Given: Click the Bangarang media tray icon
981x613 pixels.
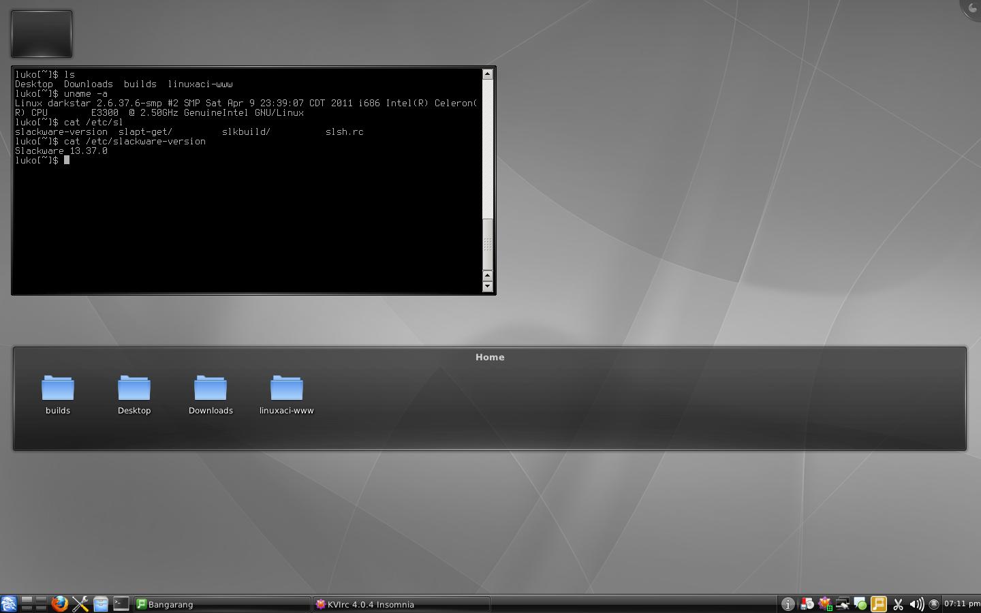Looking at the screenshot, I should pos(879,604).
